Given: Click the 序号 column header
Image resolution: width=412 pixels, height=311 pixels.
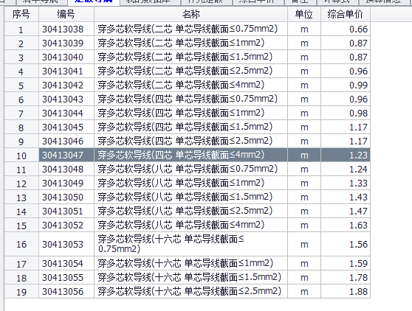Looking at the screenshot, I should click(x=21, y=14).
